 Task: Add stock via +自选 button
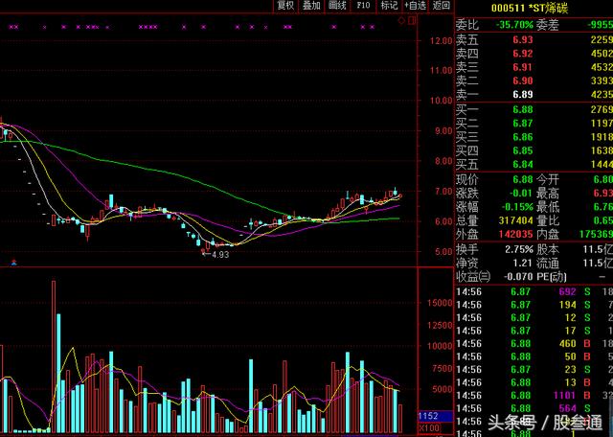415,6
